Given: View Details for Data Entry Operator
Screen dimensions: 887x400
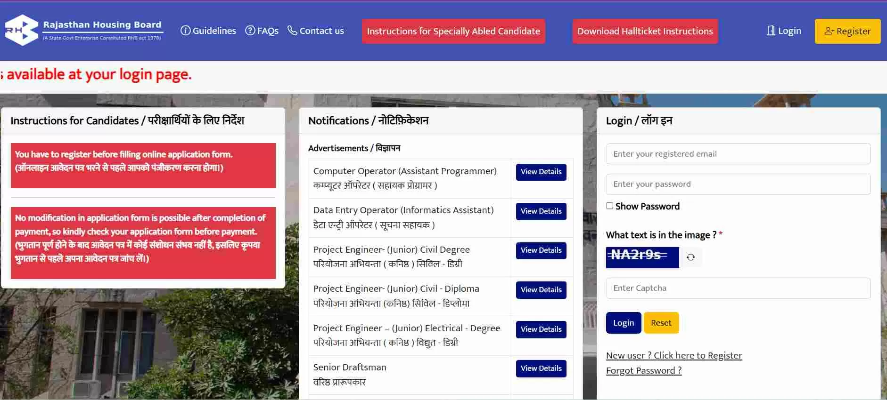Looking at the screenshot, I should 541,211.
